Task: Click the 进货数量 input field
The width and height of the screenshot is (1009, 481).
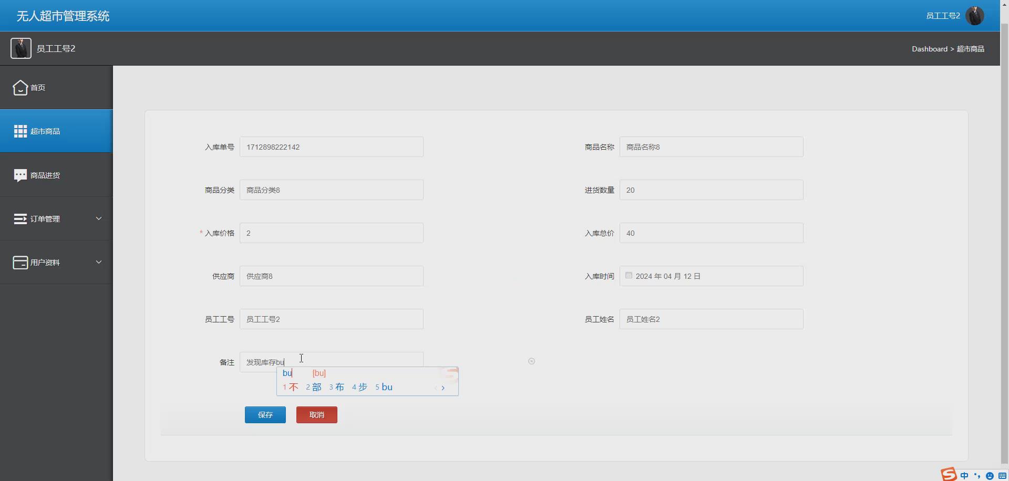Action: point(712,190)
